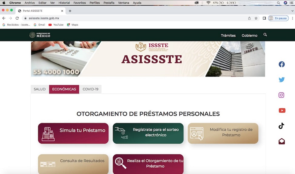Go back with the browser back arrow

4,18
